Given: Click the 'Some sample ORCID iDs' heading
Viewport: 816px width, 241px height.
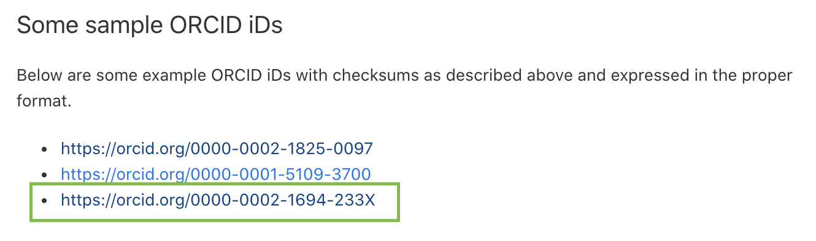Looking at the screenshot, I should point(150,26).
